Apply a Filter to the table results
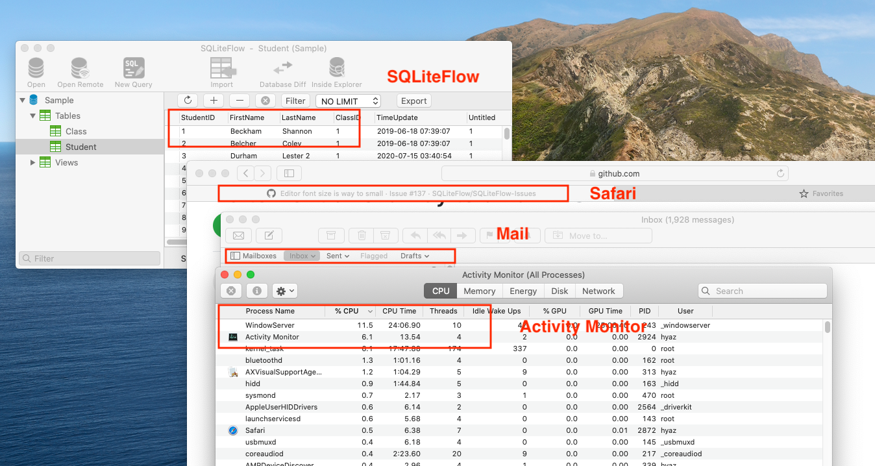 pos(295,101)
